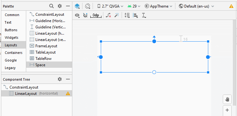The height and width of the screenshot is (116, 237).
Task: Click the yellow warning icon in toolbar
Action: (231, 6)
